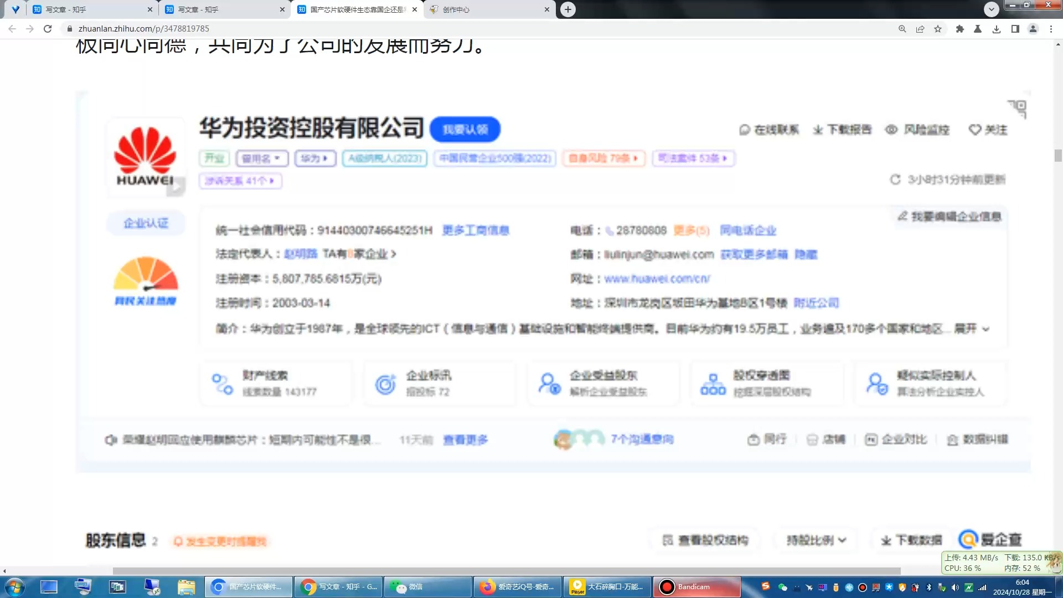Click 同行 icon option
Image resolution: width=1063 pixels, height=598 pixels.
pos(767,440)
